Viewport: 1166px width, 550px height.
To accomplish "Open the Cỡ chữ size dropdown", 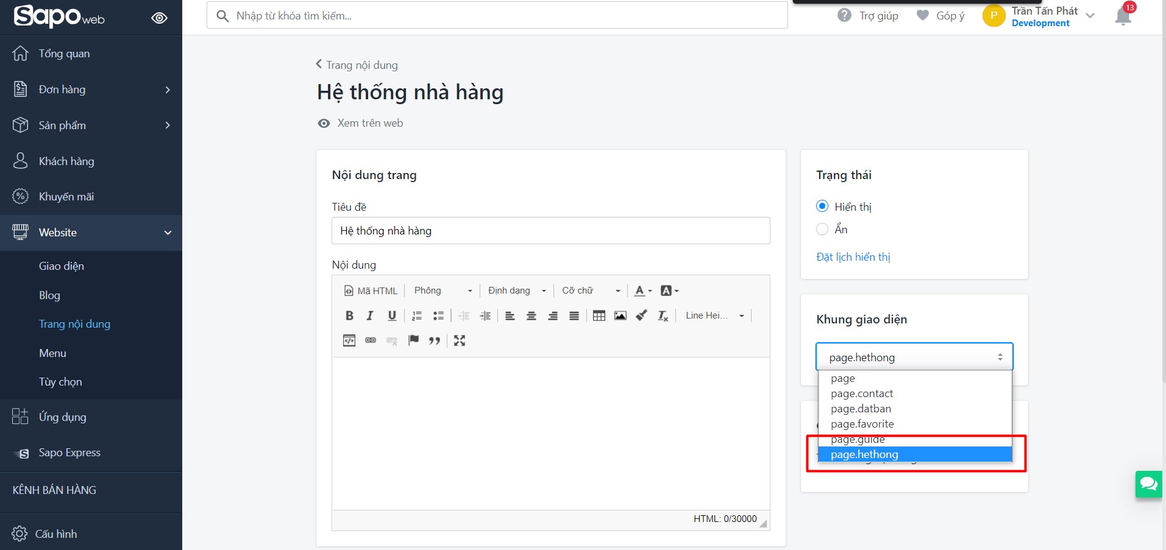I will point(591,291).
